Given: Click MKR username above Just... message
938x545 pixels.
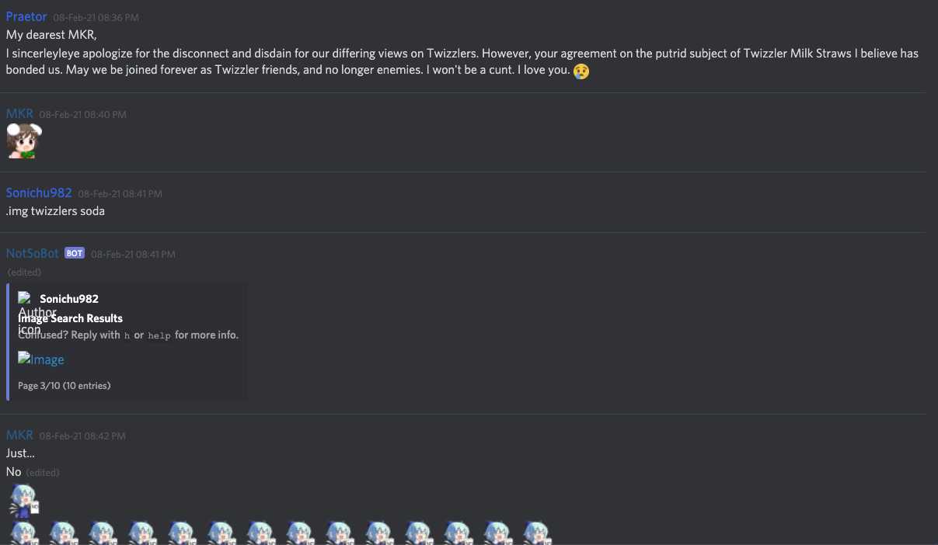Looking at the screenshot, I should point(19,435).
